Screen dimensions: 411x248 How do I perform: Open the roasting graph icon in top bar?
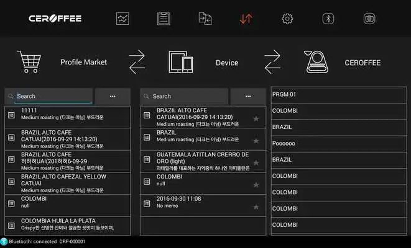pos(122,19)
